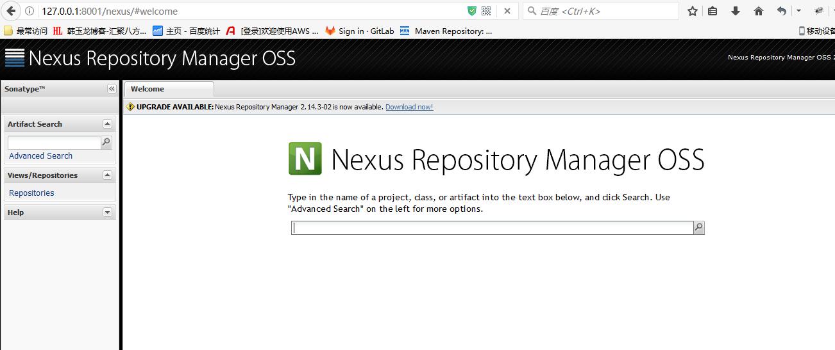Click the upgrade available warning icon
This screenshot has width=835, height=350.
pyautogui.click(x=131, y=107)
